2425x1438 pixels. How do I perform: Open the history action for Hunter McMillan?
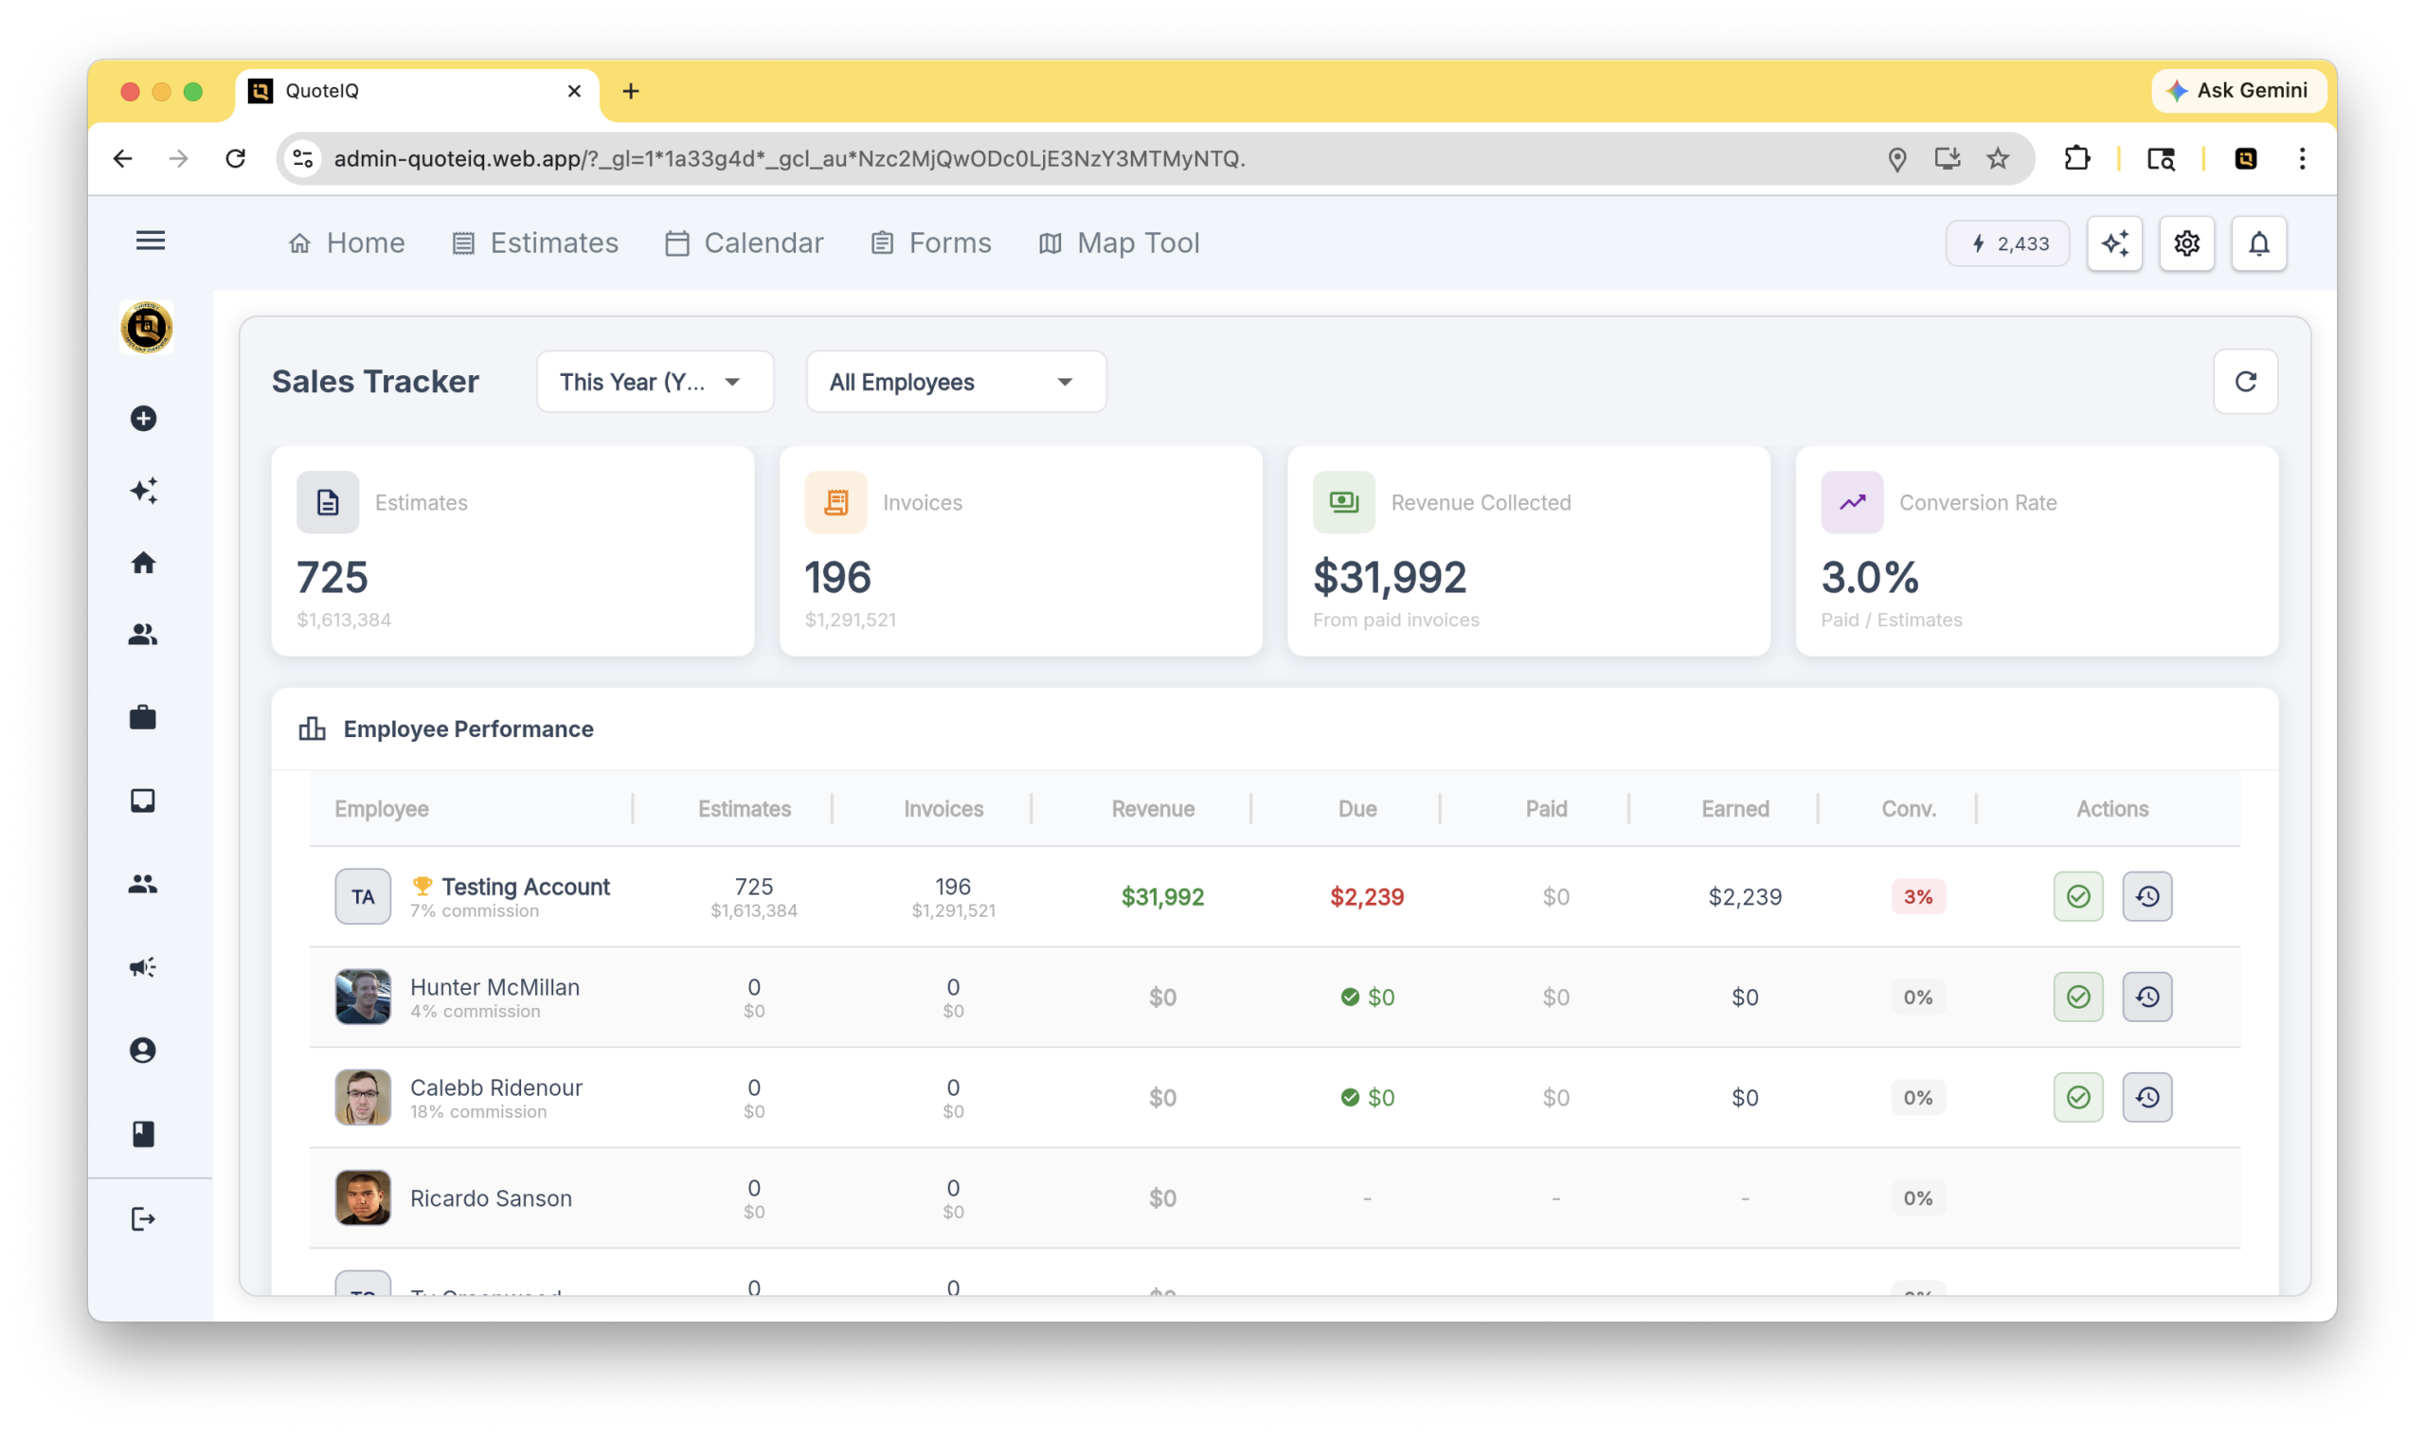(2147, 998)
